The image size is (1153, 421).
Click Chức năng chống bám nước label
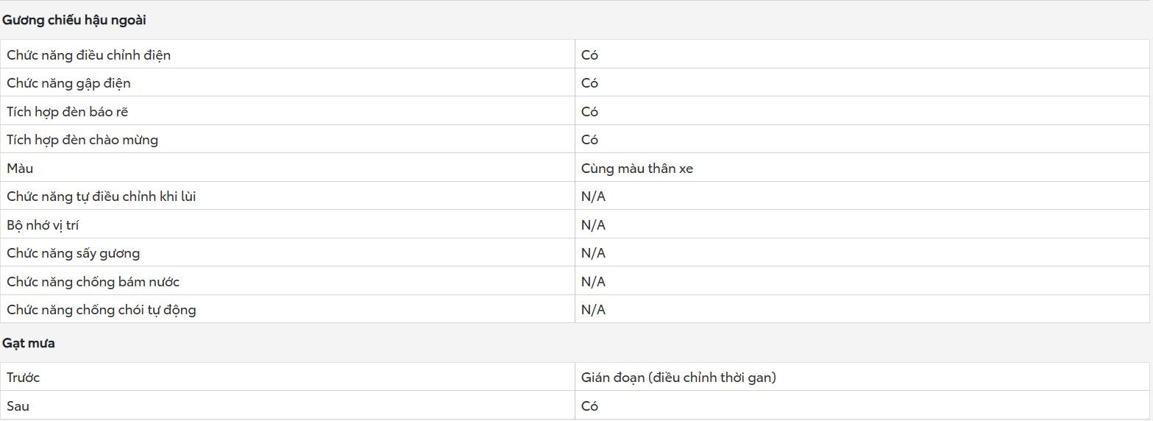coord(93,282)
